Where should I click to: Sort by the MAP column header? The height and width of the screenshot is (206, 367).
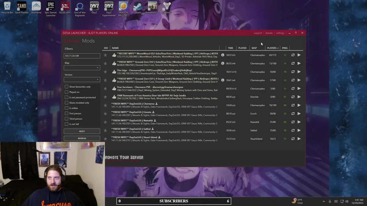(x=254, y=48)
